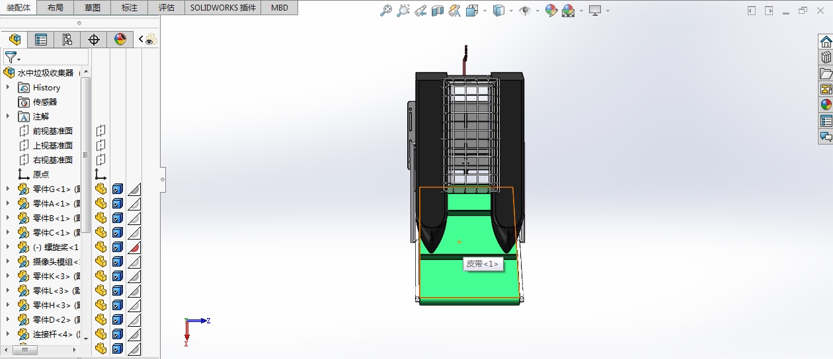The height and width of the screenshot is (359, 833).
Task: Switch to the 装配体 tab
Action: 19,8
